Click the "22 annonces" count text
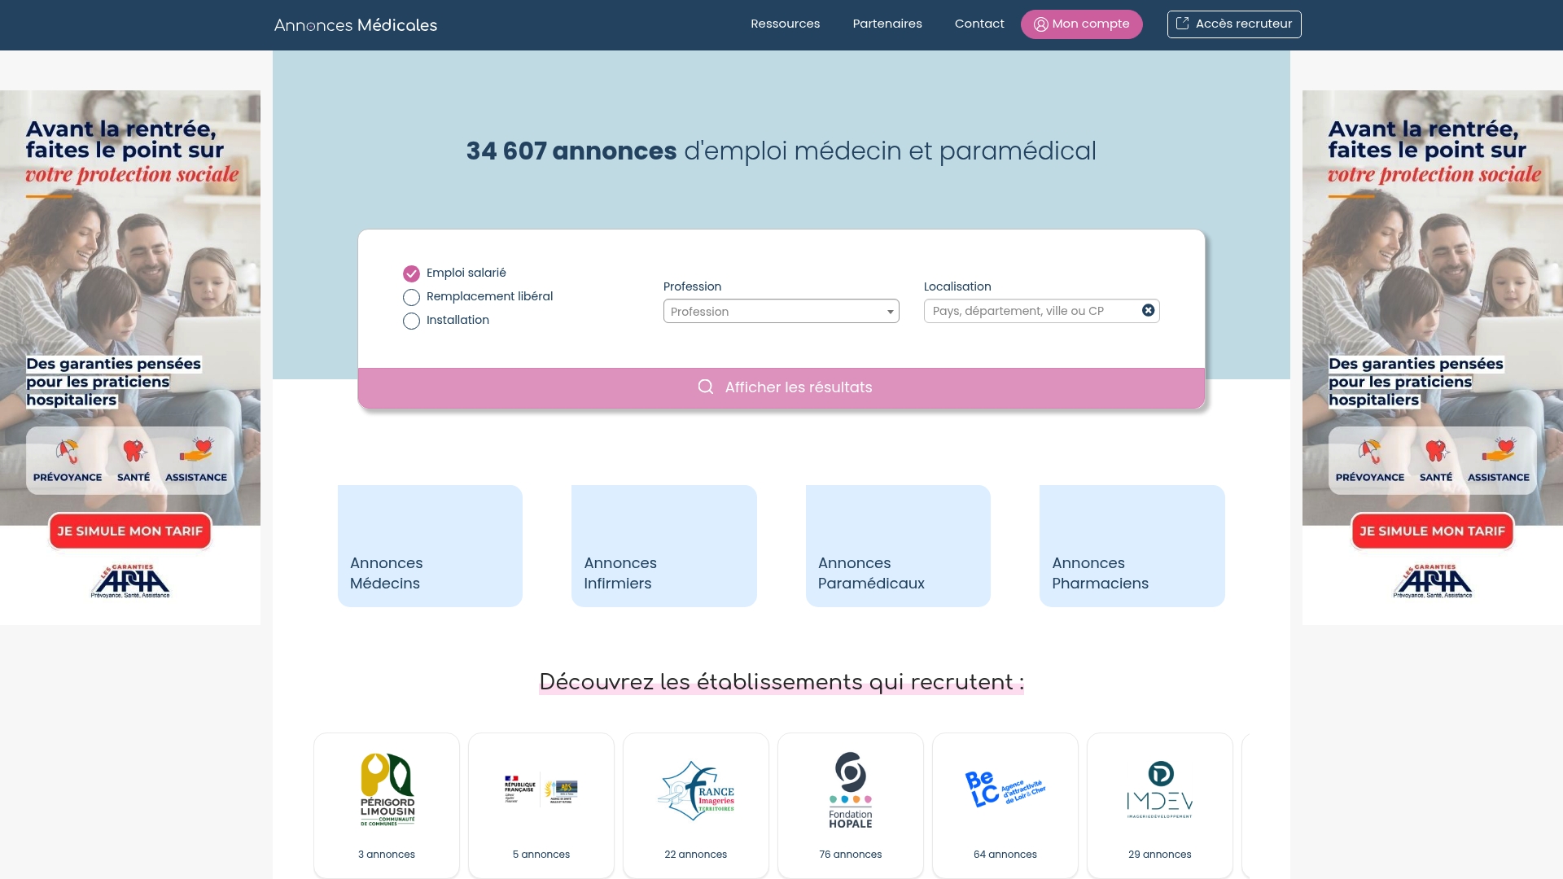This screenshot has height=879, width=1563. click(696, 854)
